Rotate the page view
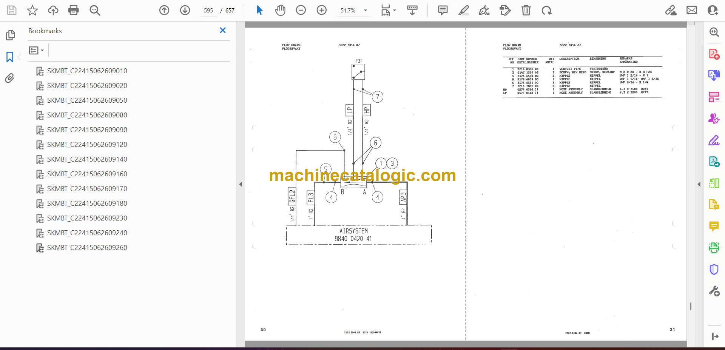725x350 pixels. click(x=546, y=10)
